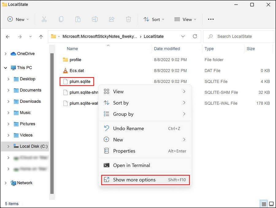Go forward with the right arrow

pyautogui.click(x=20, y=36)
